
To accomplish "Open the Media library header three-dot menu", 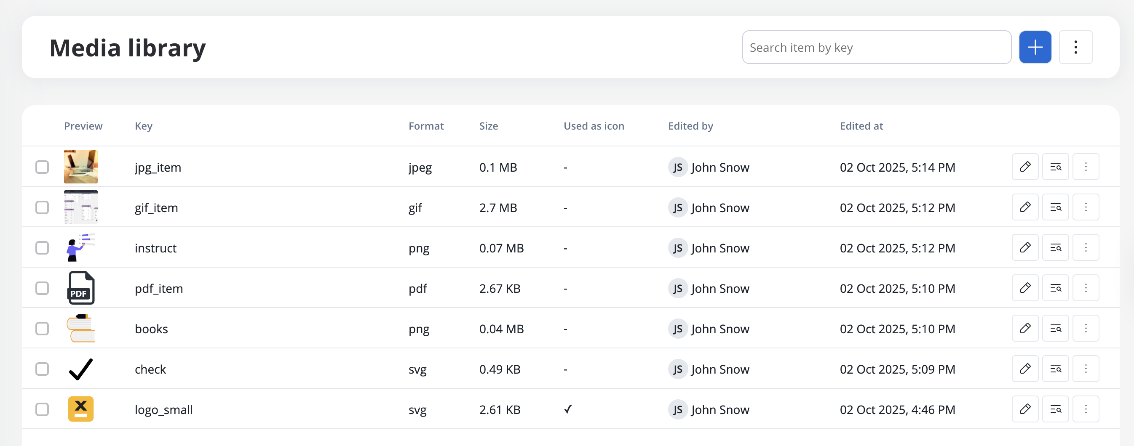I will (x=1075, y=47).
